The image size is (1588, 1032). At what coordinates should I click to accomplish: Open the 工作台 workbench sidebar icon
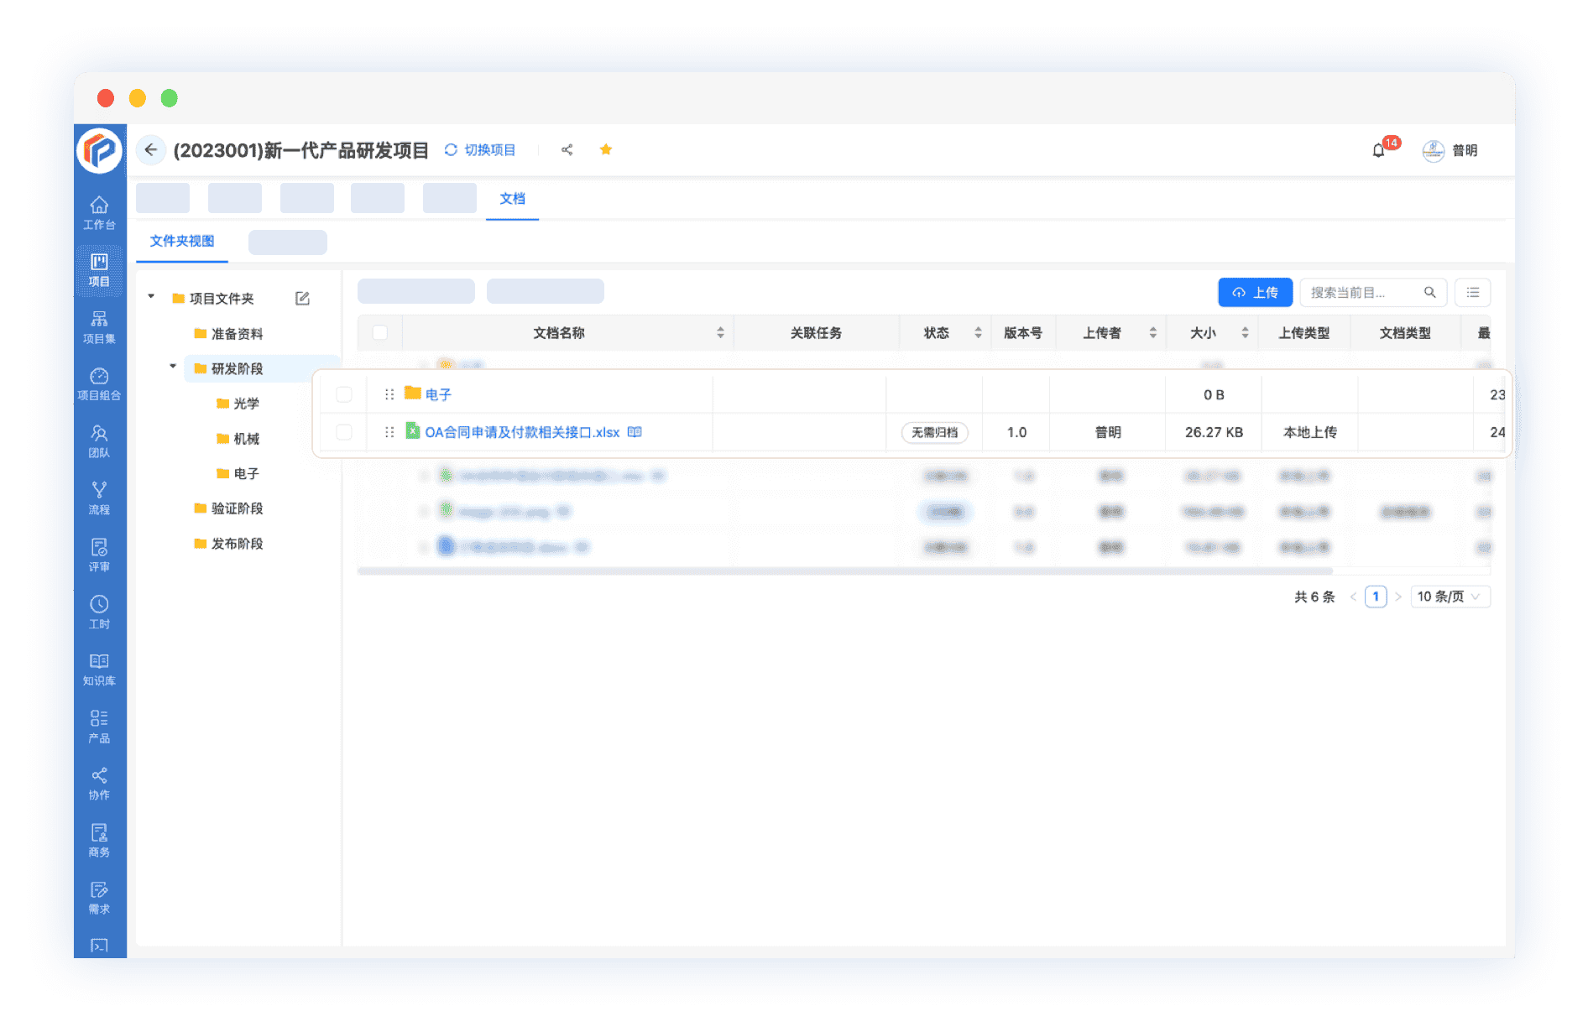click(x=99, y=213)
